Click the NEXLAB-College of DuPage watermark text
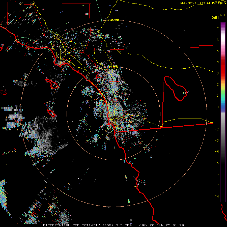Image resolution: width=227 pixels, height=227 pixels. (203, 3)
